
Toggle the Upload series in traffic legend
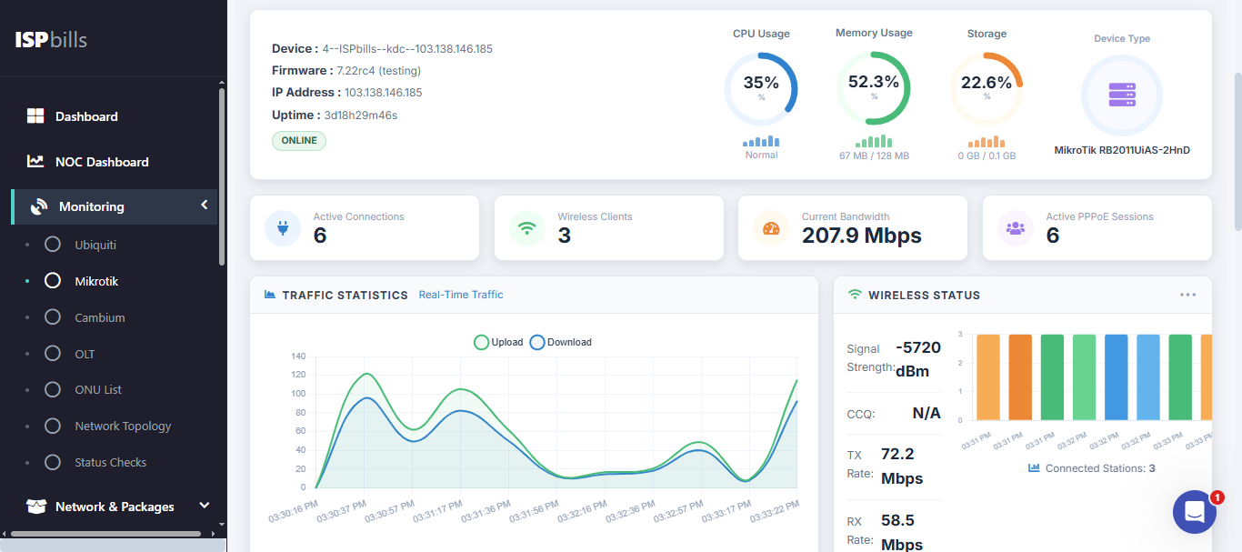tap(482, 342)
